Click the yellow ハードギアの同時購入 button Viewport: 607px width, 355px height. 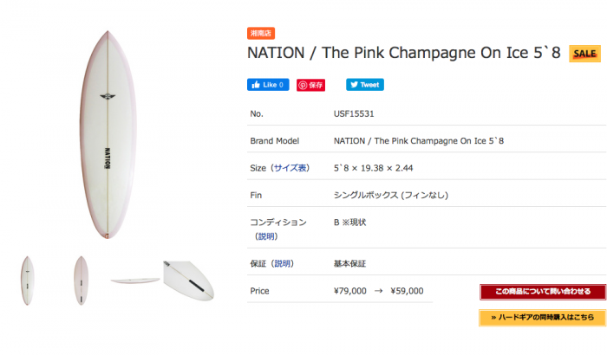(542, 318)
